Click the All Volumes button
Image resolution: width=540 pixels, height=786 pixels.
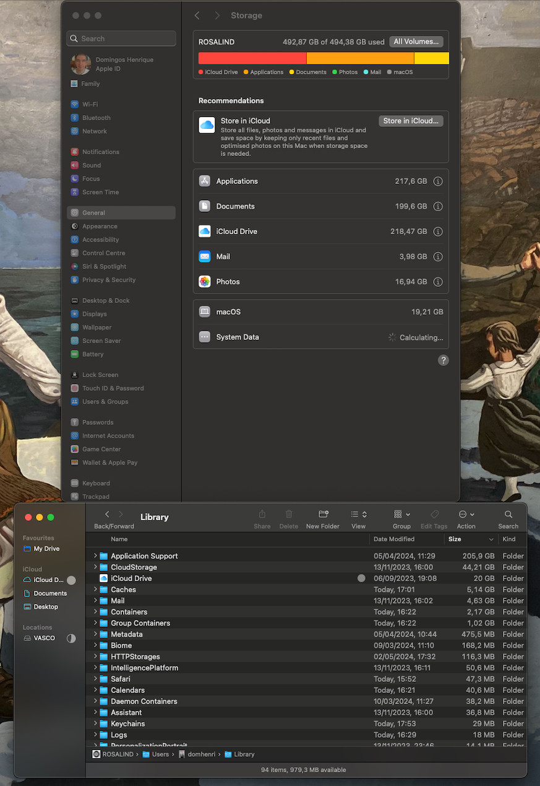(416, 41)
